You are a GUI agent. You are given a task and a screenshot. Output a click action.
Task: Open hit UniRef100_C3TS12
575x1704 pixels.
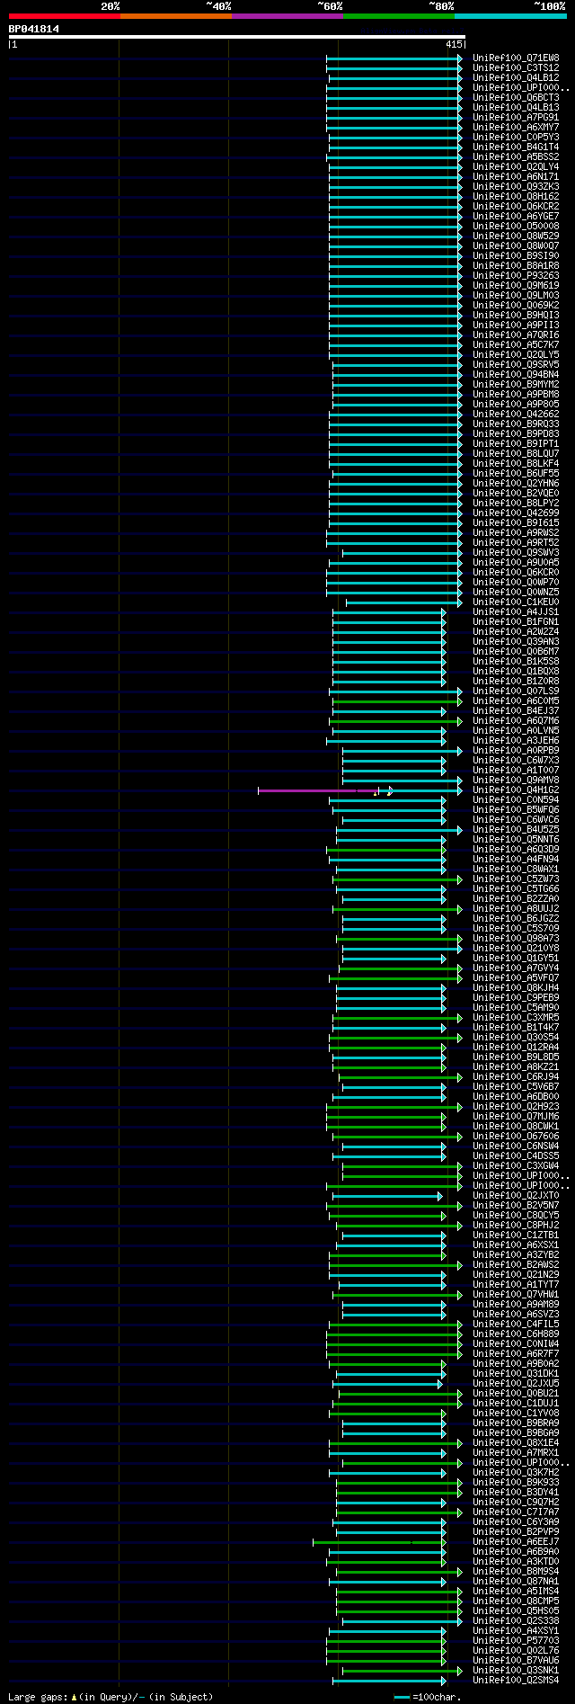516,67
